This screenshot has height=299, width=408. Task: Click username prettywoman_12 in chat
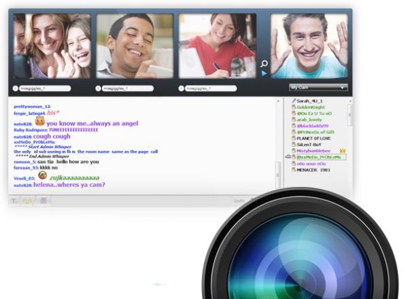click(32, 107)
